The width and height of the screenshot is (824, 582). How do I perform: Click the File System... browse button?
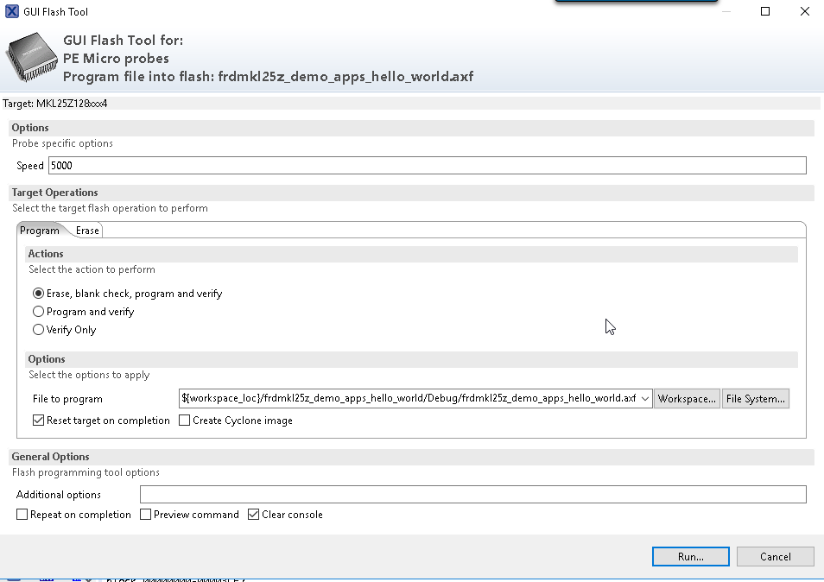[x=756, y=399]
